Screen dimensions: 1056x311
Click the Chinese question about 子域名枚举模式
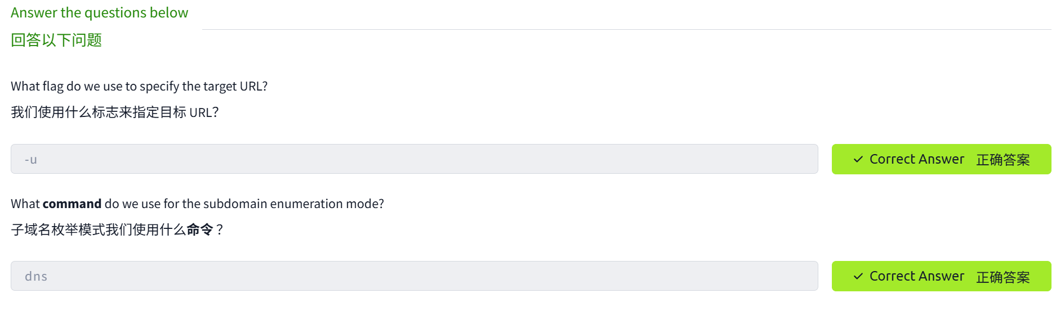click(x=117, y=230)
